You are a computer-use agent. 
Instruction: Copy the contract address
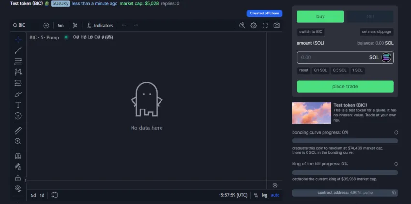pyautogui.click(x=394, y=192)
